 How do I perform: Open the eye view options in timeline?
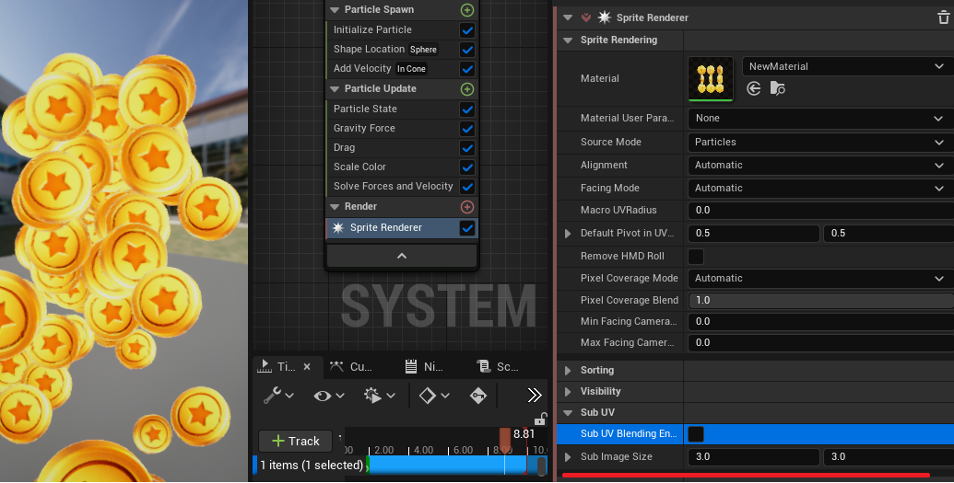(x=329, y=396)
